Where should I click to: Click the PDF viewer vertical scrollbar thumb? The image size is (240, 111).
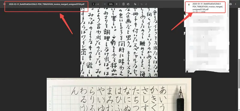pos(239,73)
